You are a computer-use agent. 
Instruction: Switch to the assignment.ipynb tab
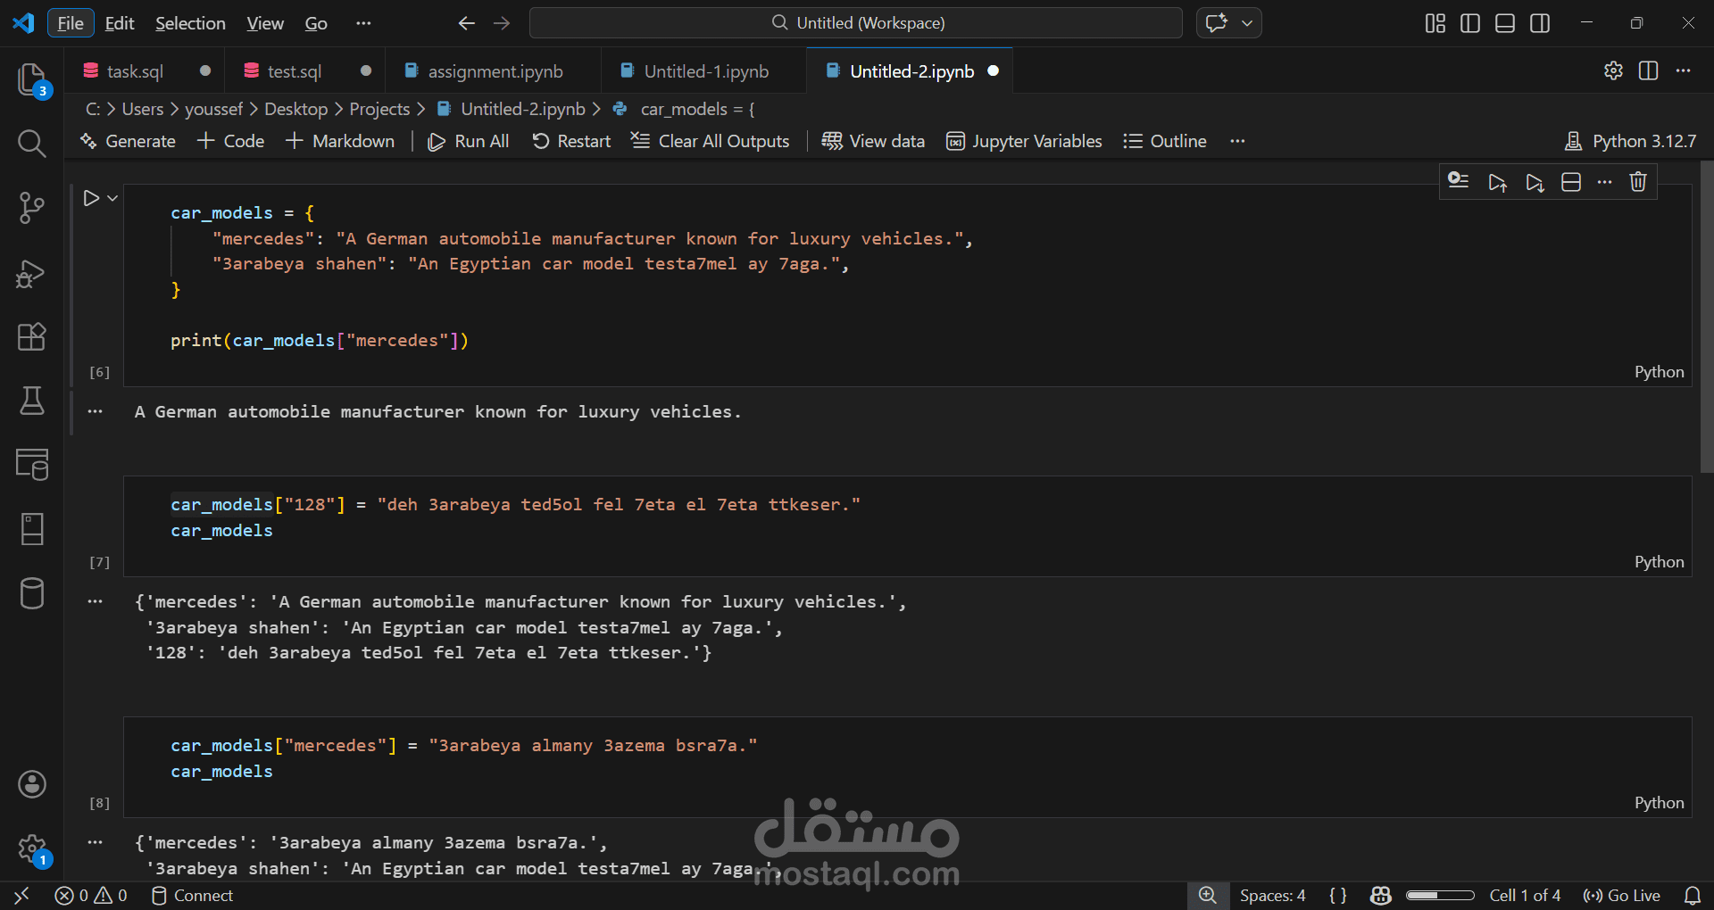point(494,70)
